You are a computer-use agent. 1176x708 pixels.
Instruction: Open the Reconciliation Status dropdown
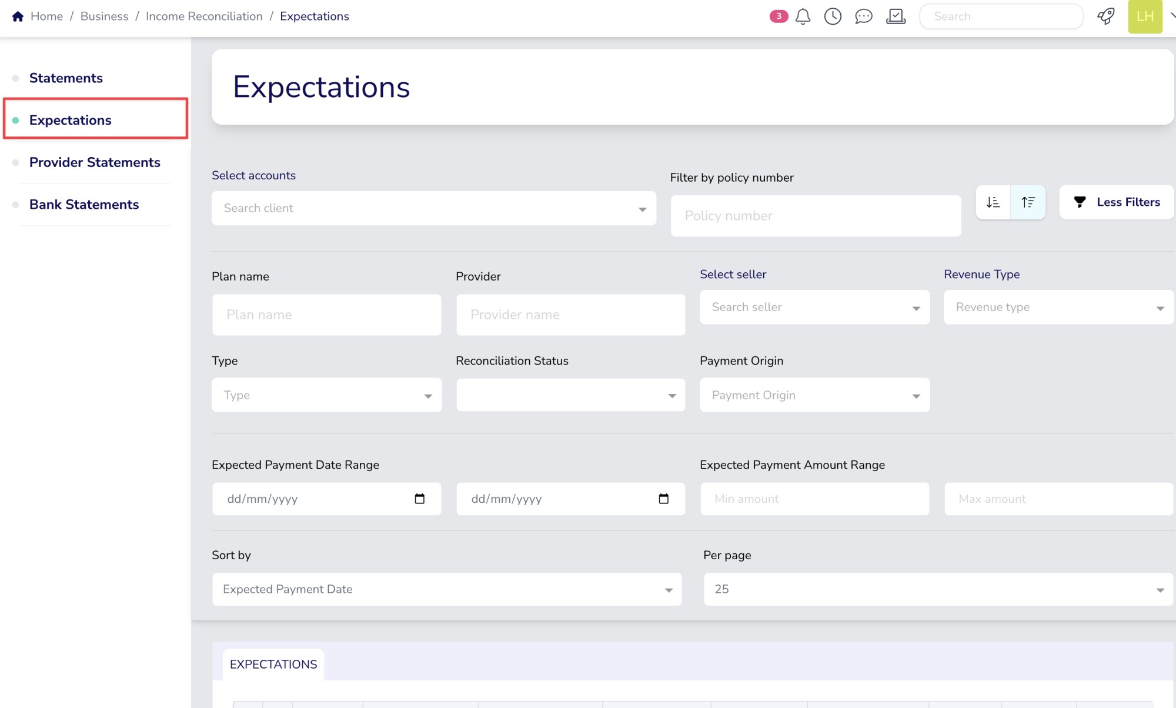click(x=570, y=395)
